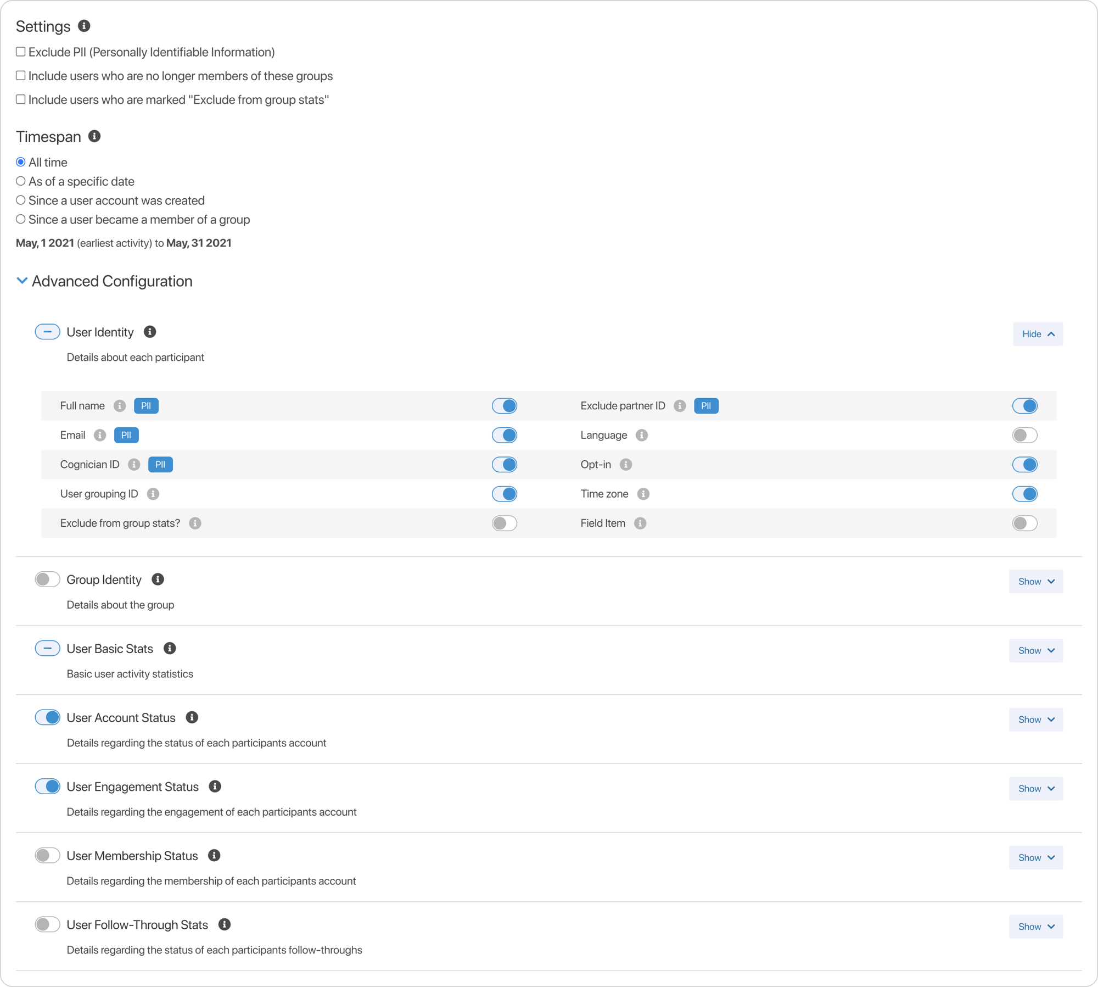Select As of a specific date
Screen dimensions: 1098x987
pos(21,181)
